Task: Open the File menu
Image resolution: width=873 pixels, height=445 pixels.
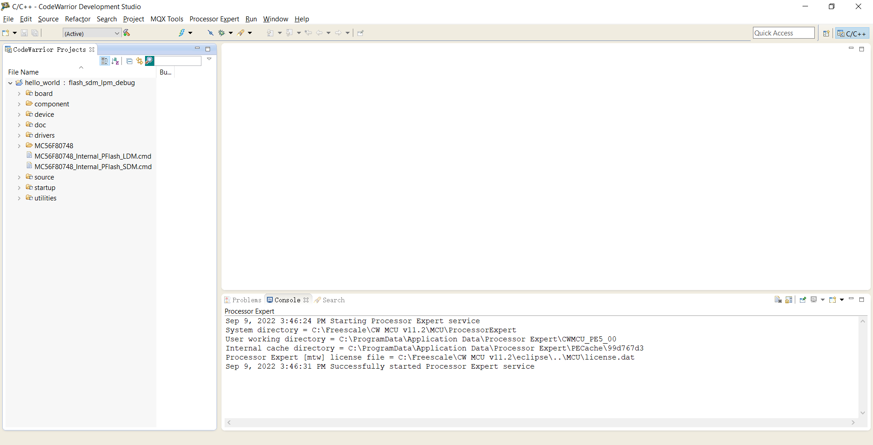Action: pos(8,19)
